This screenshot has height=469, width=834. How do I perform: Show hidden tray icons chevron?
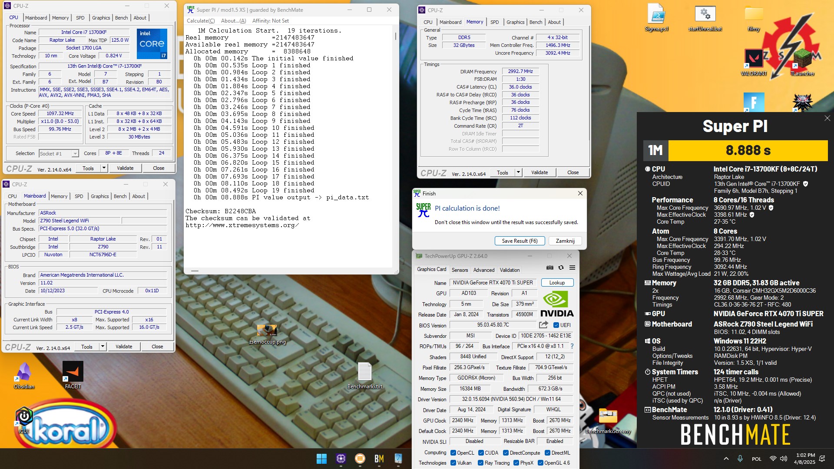coord(726,459)
